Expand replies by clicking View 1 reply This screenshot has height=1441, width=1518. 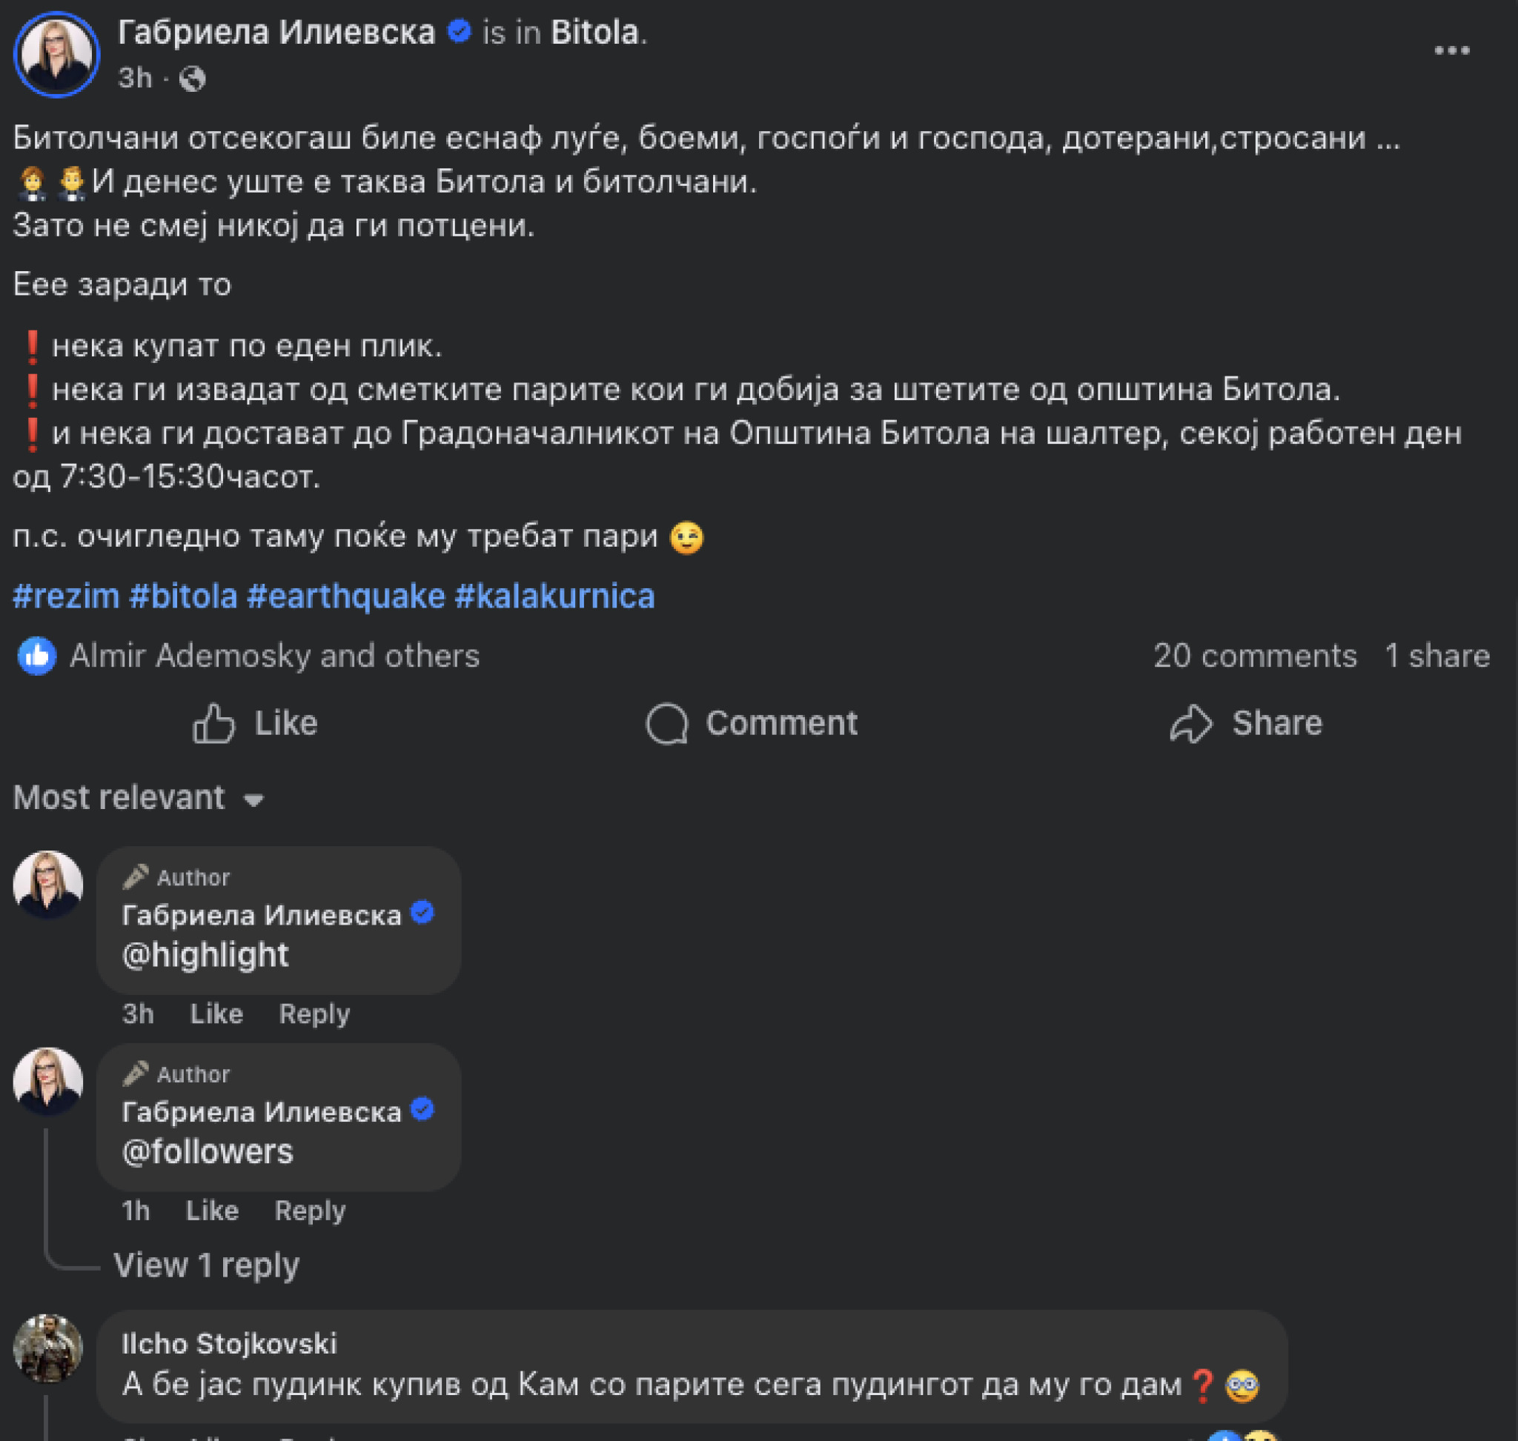click(x=206, y=1266)
